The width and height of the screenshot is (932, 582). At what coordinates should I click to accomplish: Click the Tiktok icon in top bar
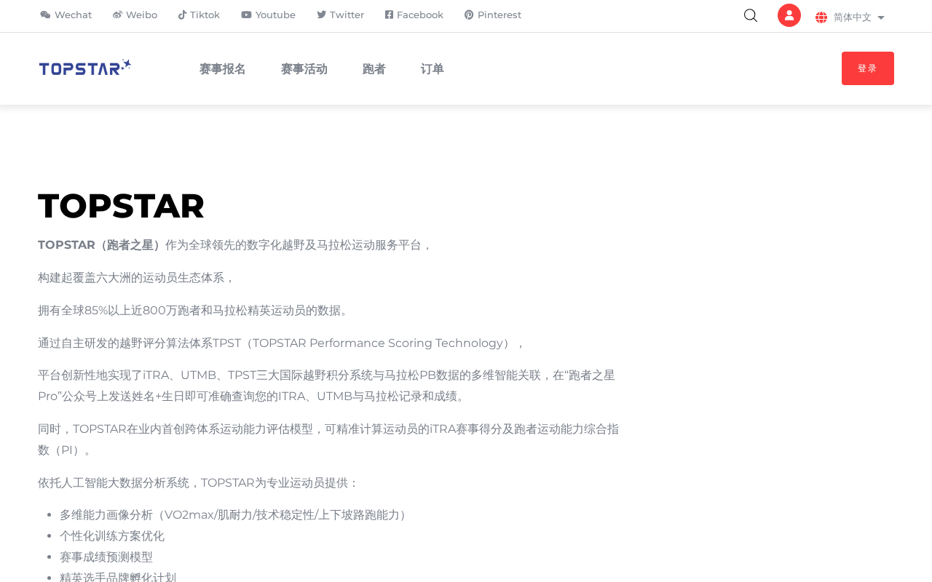pyautogui.click(x=182, y=15)
